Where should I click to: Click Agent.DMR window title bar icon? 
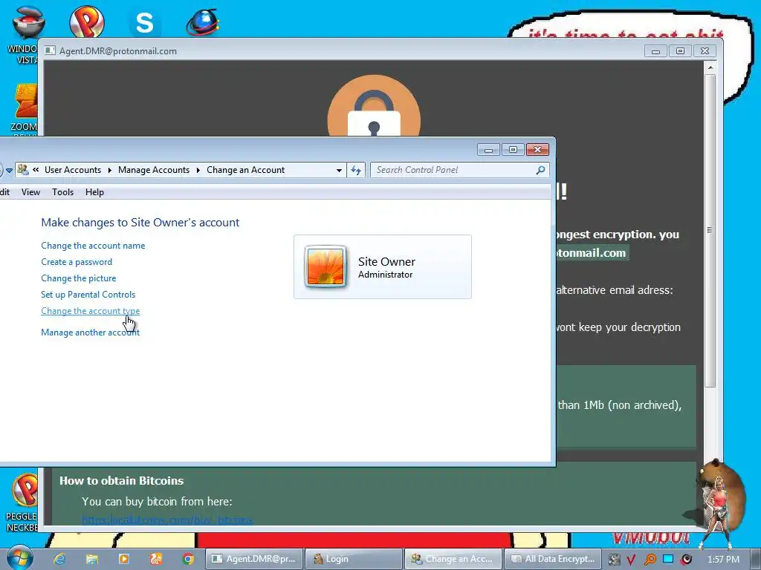coord(50,50)
